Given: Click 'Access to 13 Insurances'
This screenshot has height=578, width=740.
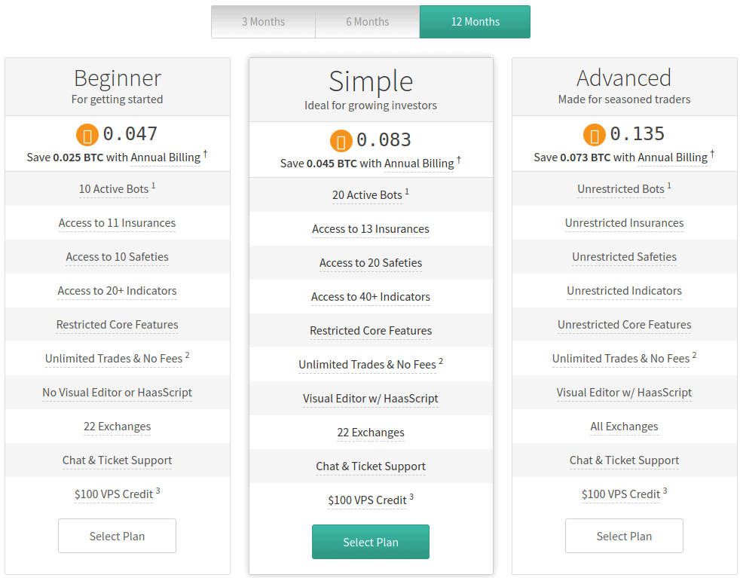Looking at the screenshot, I should [x=371, y=229].
